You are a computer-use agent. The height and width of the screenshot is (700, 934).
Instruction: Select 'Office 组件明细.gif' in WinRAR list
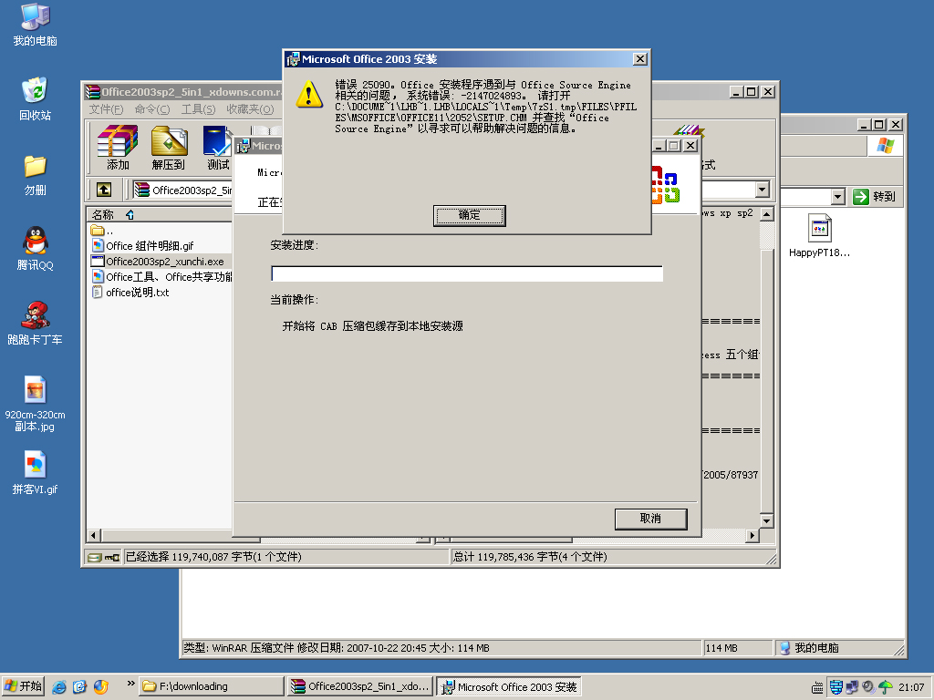(x=143, y=245)
